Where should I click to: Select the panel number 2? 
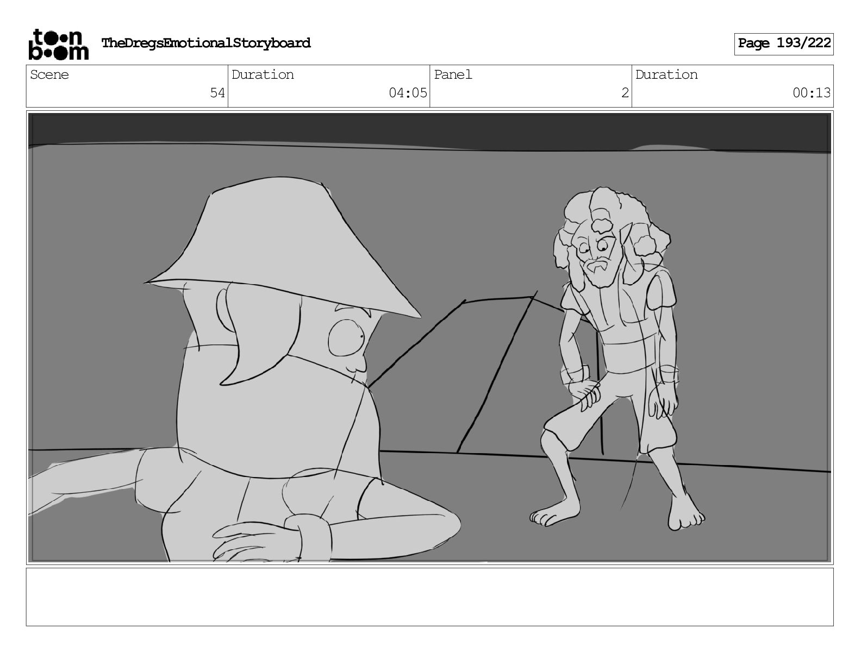(625, 93)
